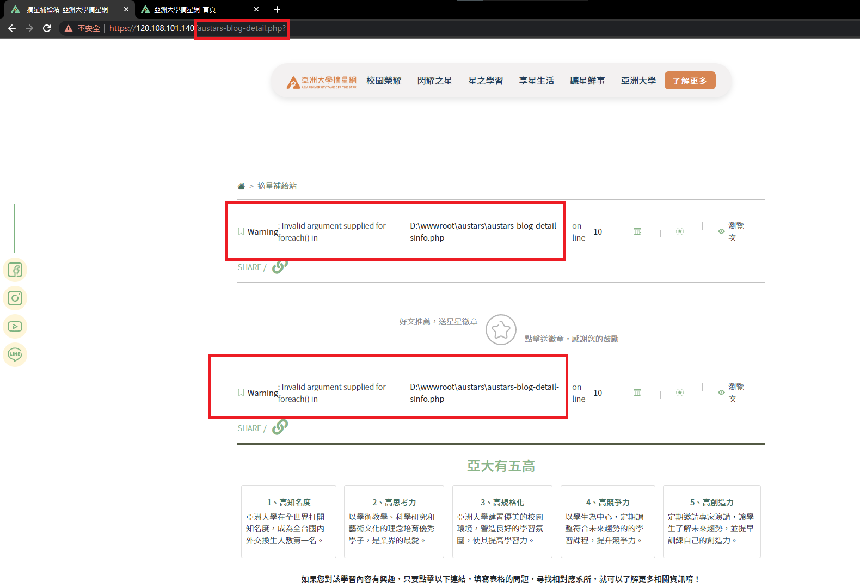Click 摘星補給站 breadcrumb link
Image resolution: width=860 pixels, height=588 pixels.
point(277,186)
